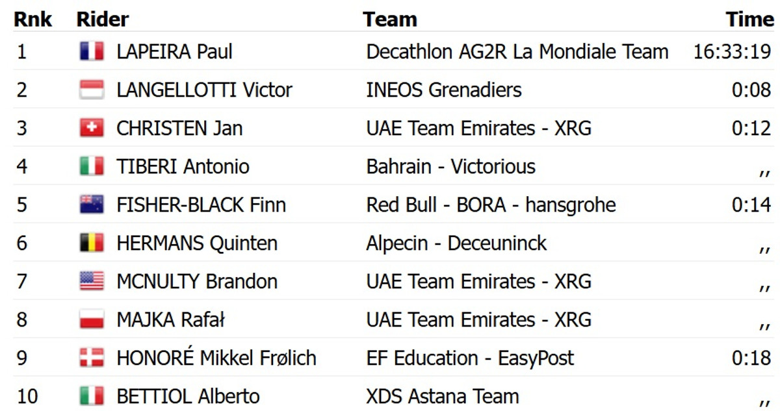Image resolution: width=780 pixels, height=411 pixels.
Task: Click the Danish flag beside Honoré
Action: 92,358
